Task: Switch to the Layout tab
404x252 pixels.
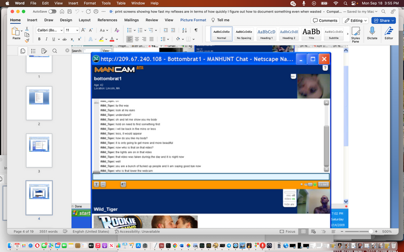Action: (84, 20)
